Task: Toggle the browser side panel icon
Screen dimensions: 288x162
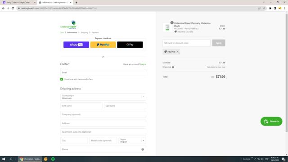Action: pos(275,8)
